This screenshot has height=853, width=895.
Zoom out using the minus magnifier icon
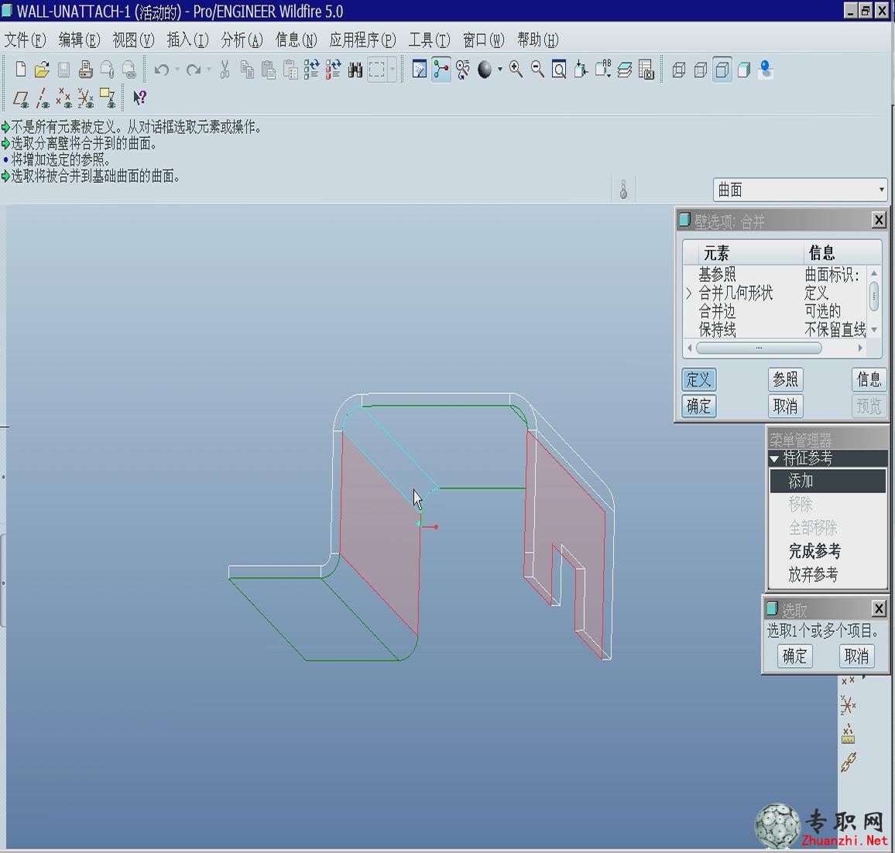(x=537, y=70)
